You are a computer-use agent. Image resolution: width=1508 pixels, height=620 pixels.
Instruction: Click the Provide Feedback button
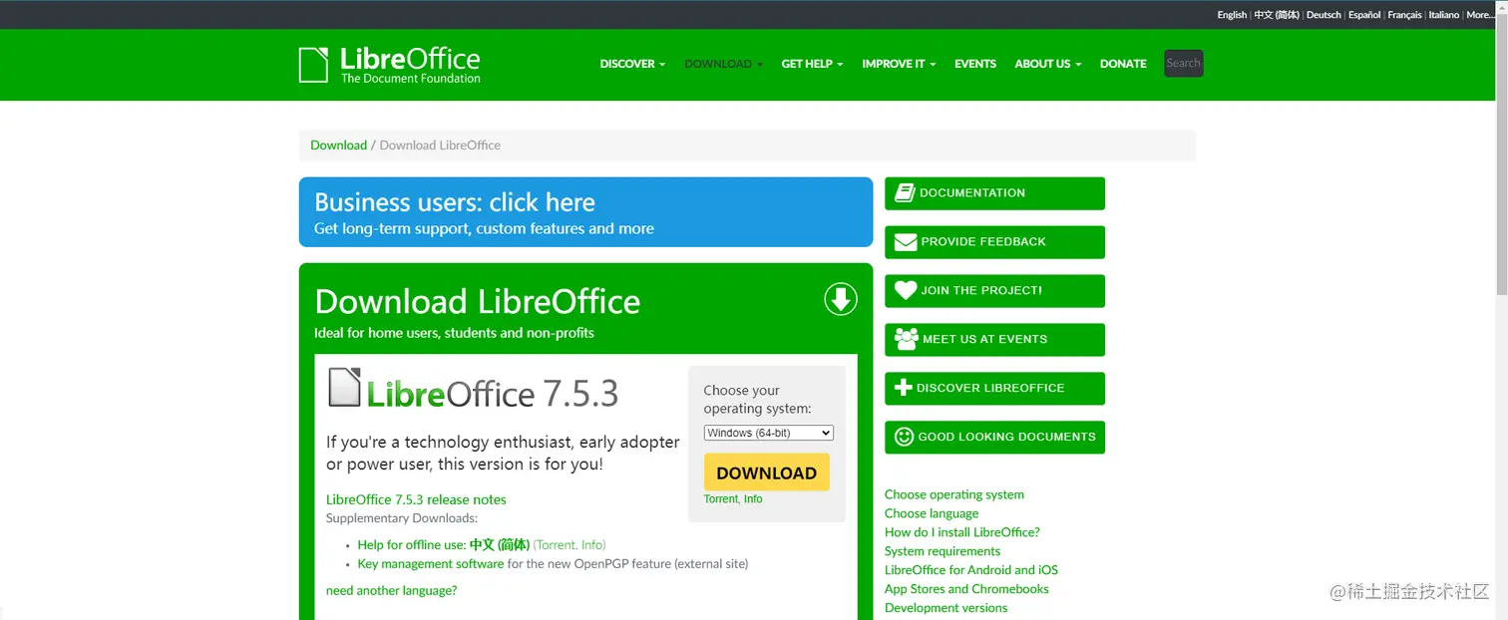point(994,242)
